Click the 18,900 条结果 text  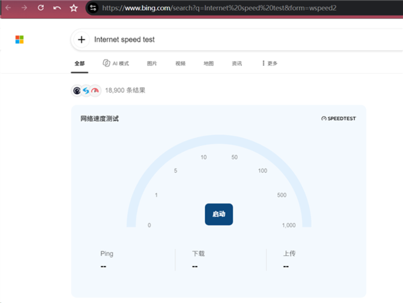(125, 90)
